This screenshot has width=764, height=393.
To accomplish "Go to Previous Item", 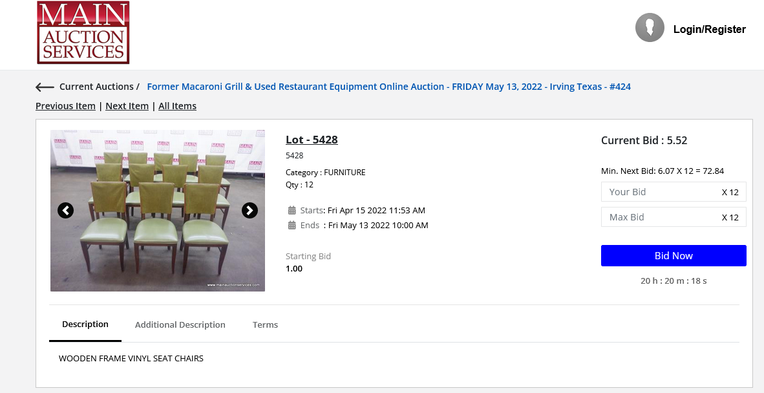I will [x=65, y=105].
